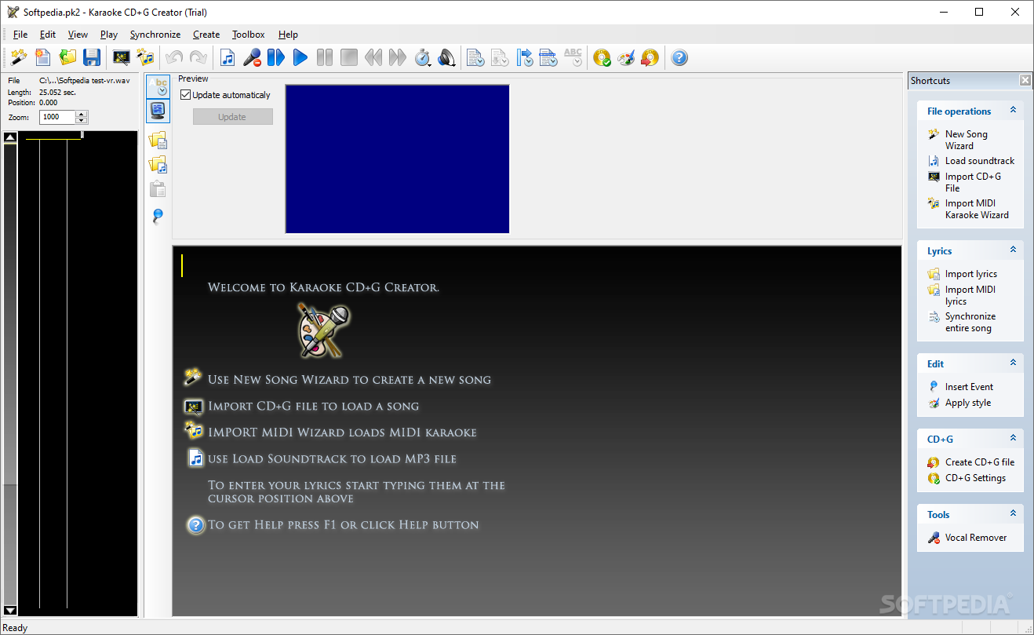1034x635 pixels.
Task: Open the Toolbox menu
Action: pyautogui.click(x=248, y=35)
